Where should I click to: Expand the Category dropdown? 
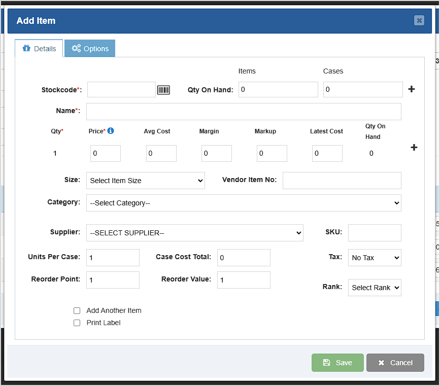(x=244, y=203)
